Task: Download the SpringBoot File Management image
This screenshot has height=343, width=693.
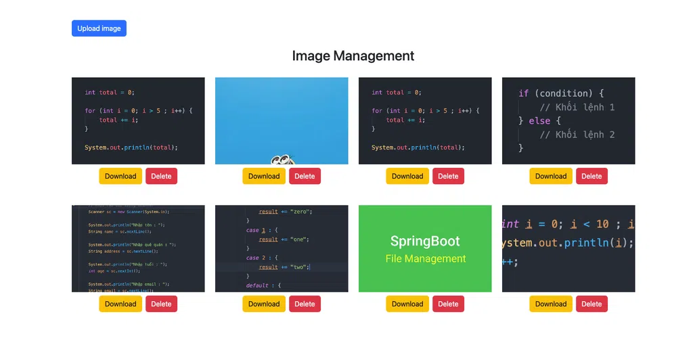Action: tap(407, 304)
